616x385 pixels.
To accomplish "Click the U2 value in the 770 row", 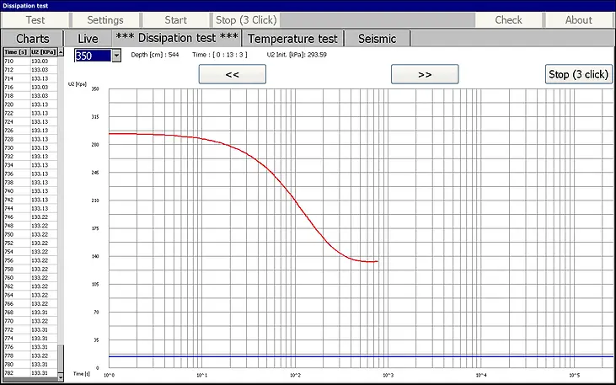I will click(x=44, y=321).
